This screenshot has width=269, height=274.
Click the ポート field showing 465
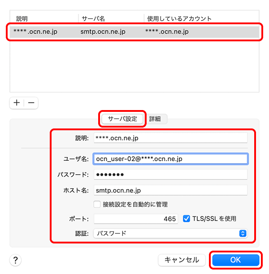tap(136, 219)
